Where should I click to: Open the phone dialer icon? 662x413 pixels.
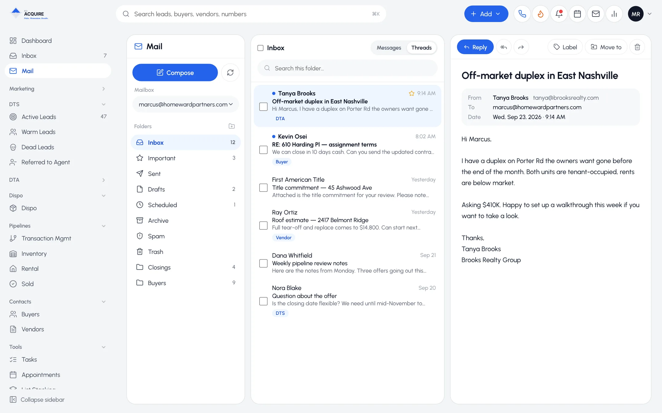tap(522, 14)
